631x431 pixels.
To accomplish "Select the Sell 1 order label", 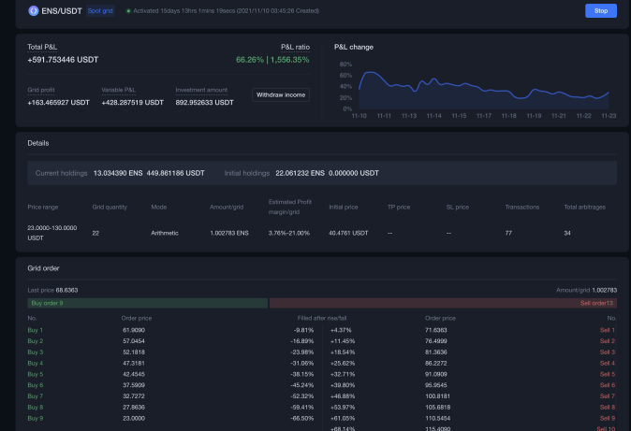I will pyautogui.click(x=608, y=330).
